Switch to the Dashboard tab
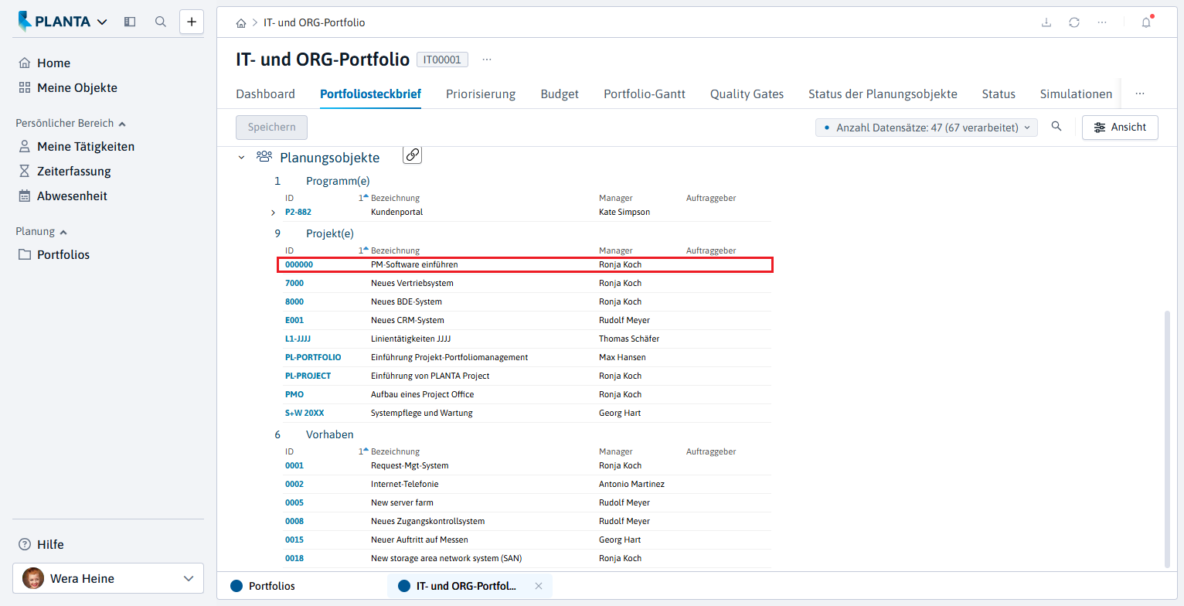The height and width of the screenshot is (606, 1184). pos(265,94)
